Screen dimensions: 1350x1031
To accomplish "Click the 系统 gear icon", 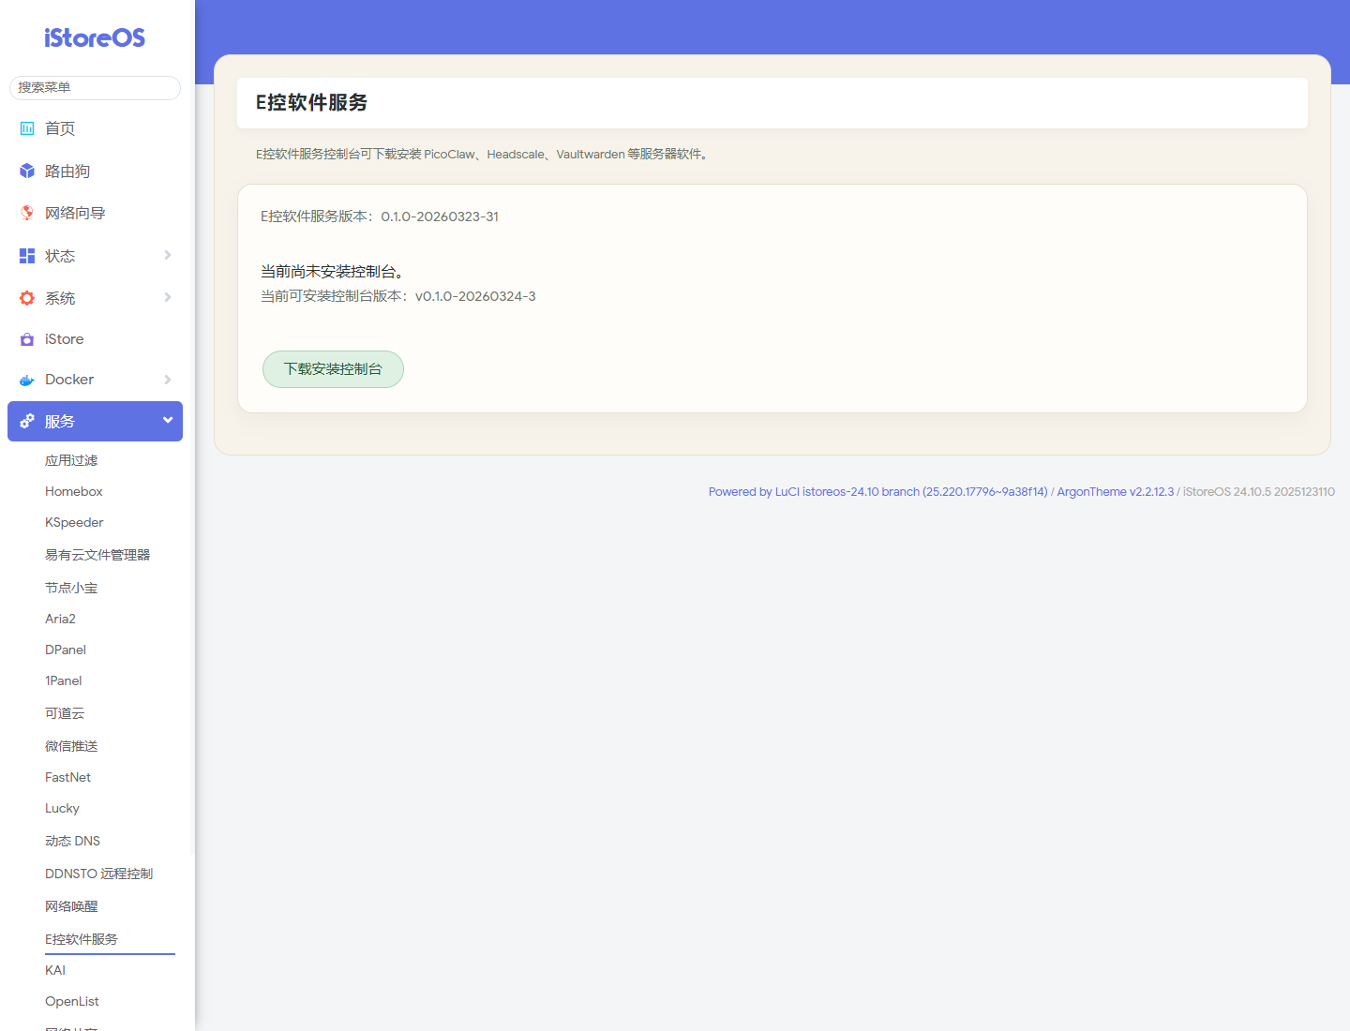I will click(27, 298).
